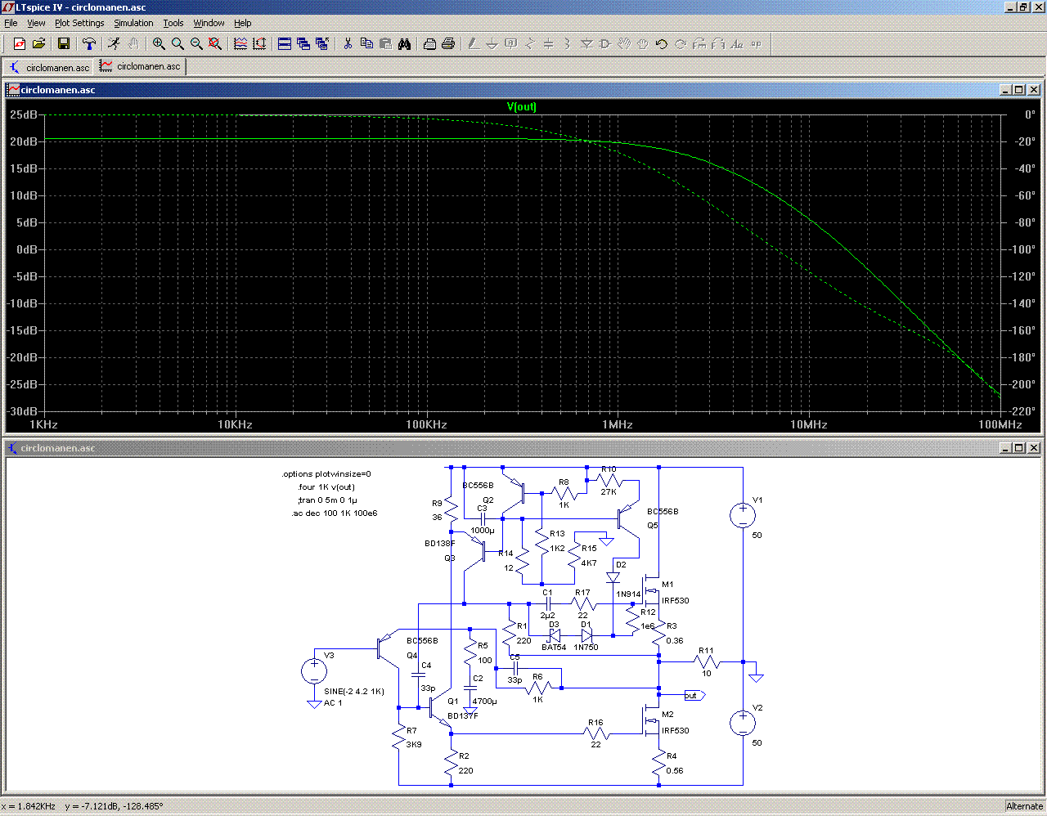1047x816 pixels.
Task: Select the SPICE directive '.op' tool
Action: click(756, 44)
